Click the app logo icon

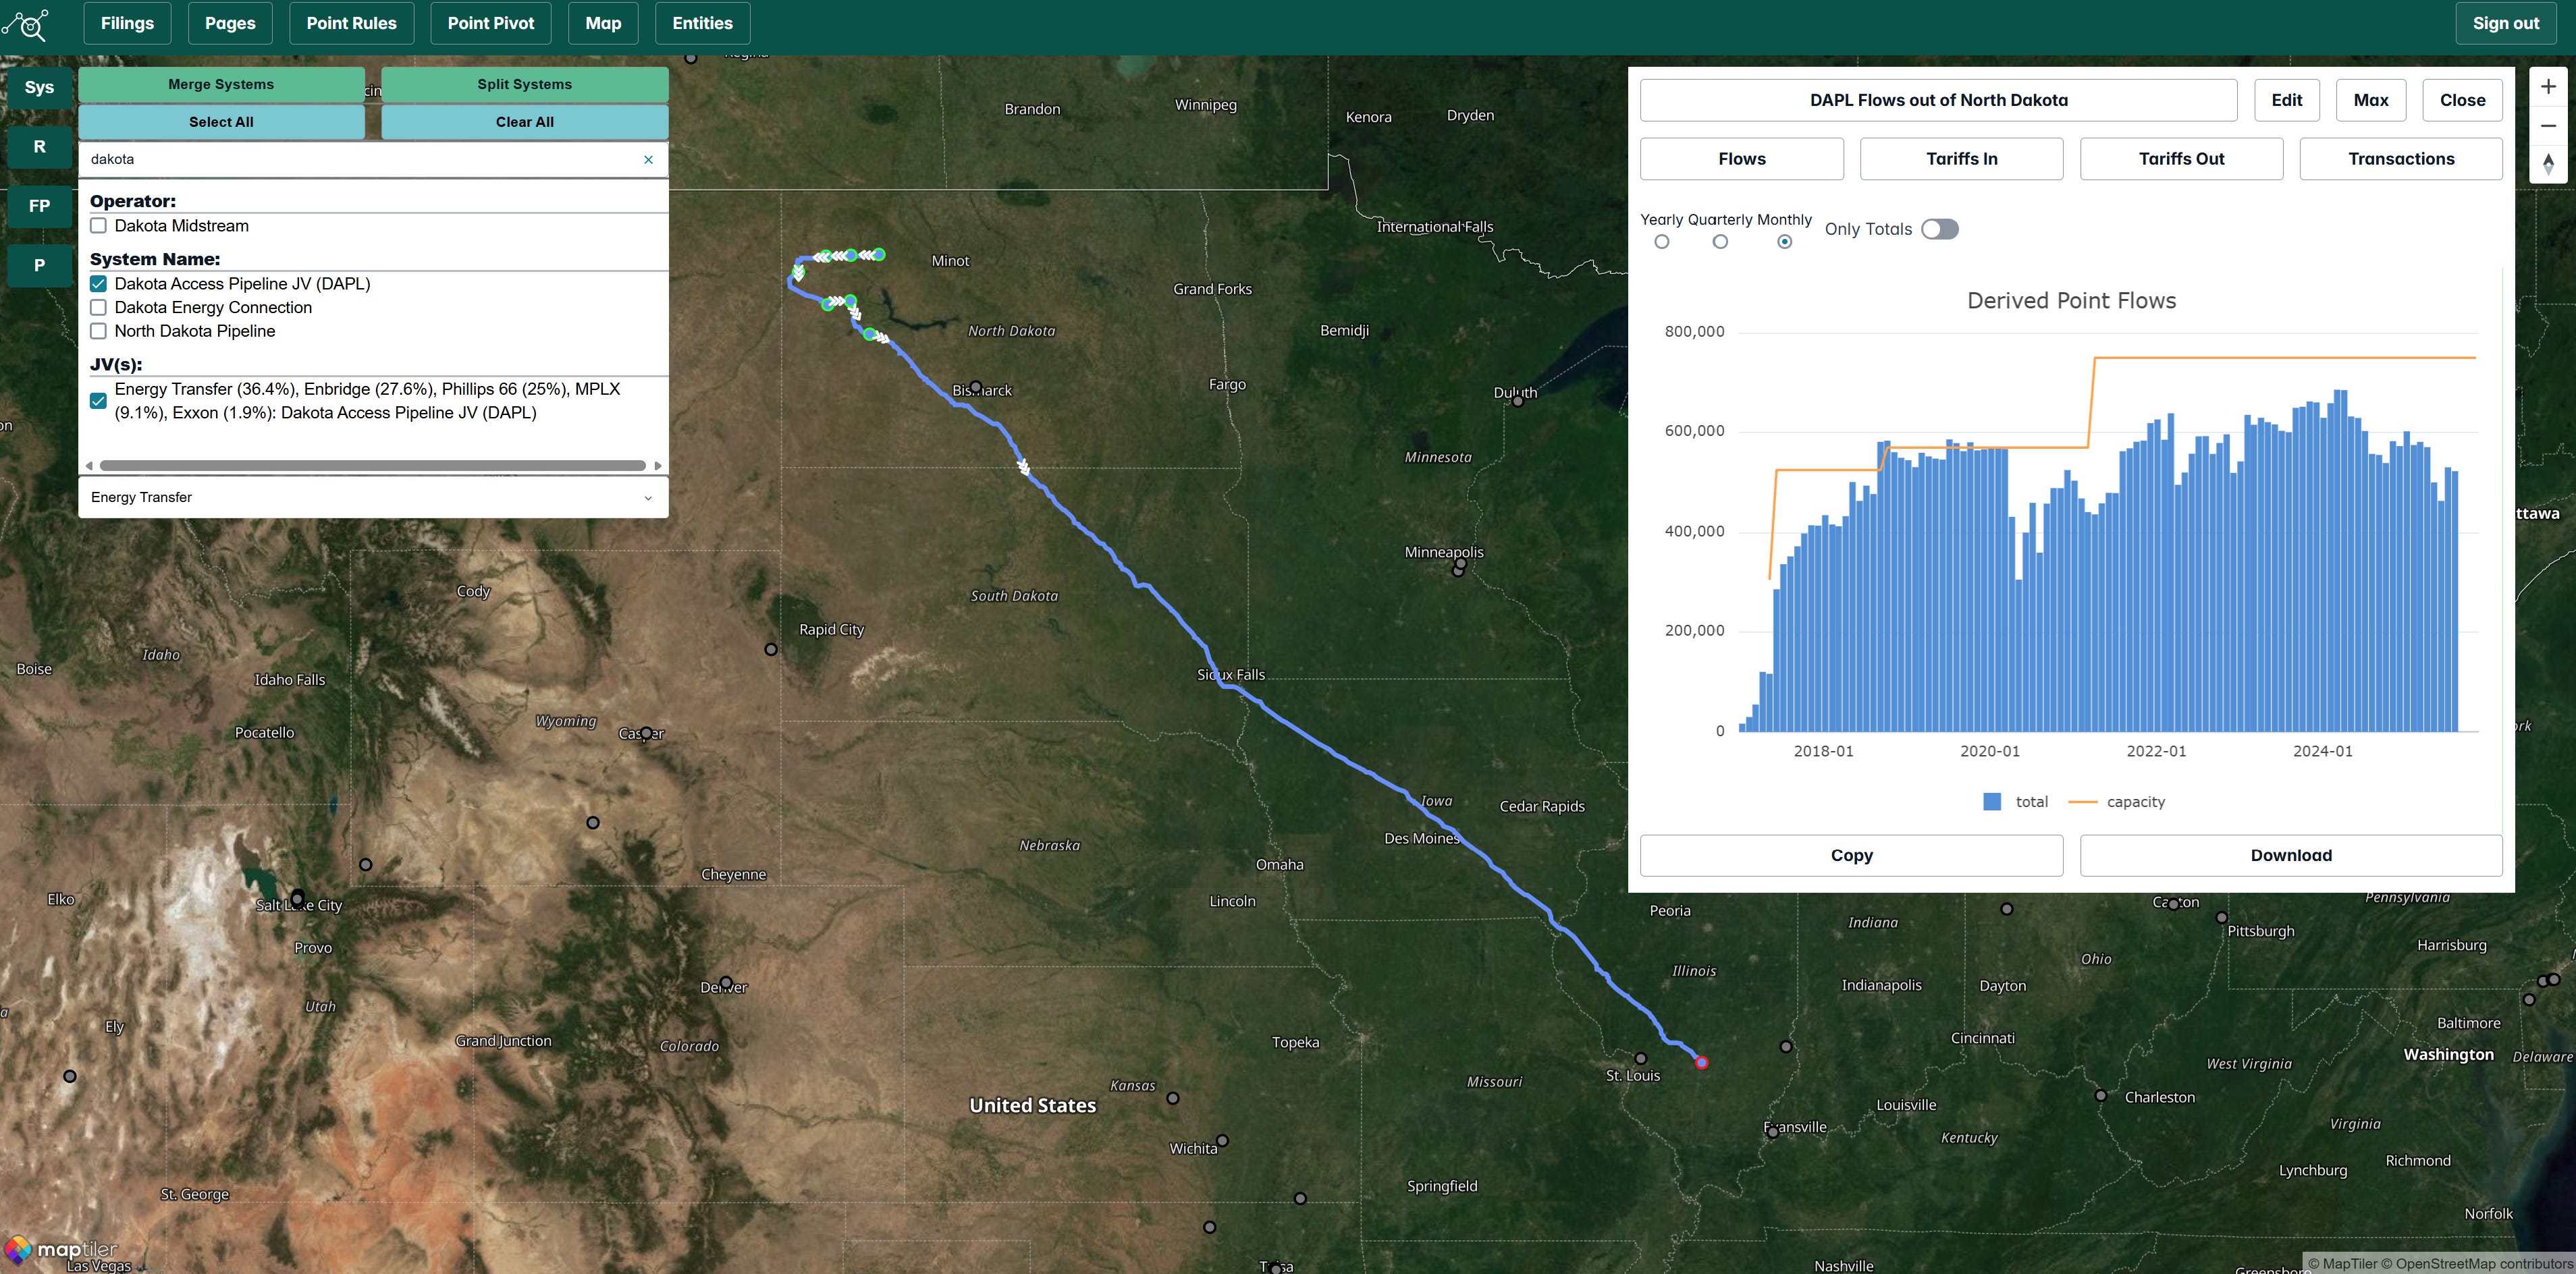point(27,24)
